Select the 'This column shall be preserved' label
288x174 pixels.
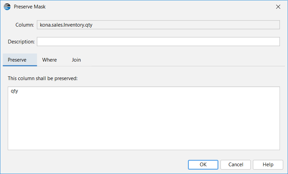pyautogui.click(x=43, y=78)
